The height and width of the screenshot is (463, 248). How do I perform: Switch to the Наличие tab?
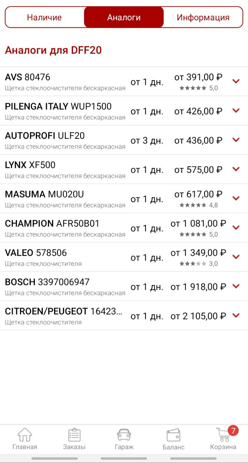(44, 17)
